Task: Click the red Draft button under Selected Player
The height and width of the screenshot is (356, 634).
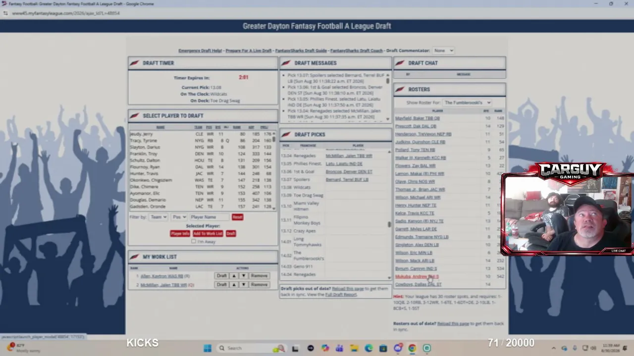Action: click(230, 233)
